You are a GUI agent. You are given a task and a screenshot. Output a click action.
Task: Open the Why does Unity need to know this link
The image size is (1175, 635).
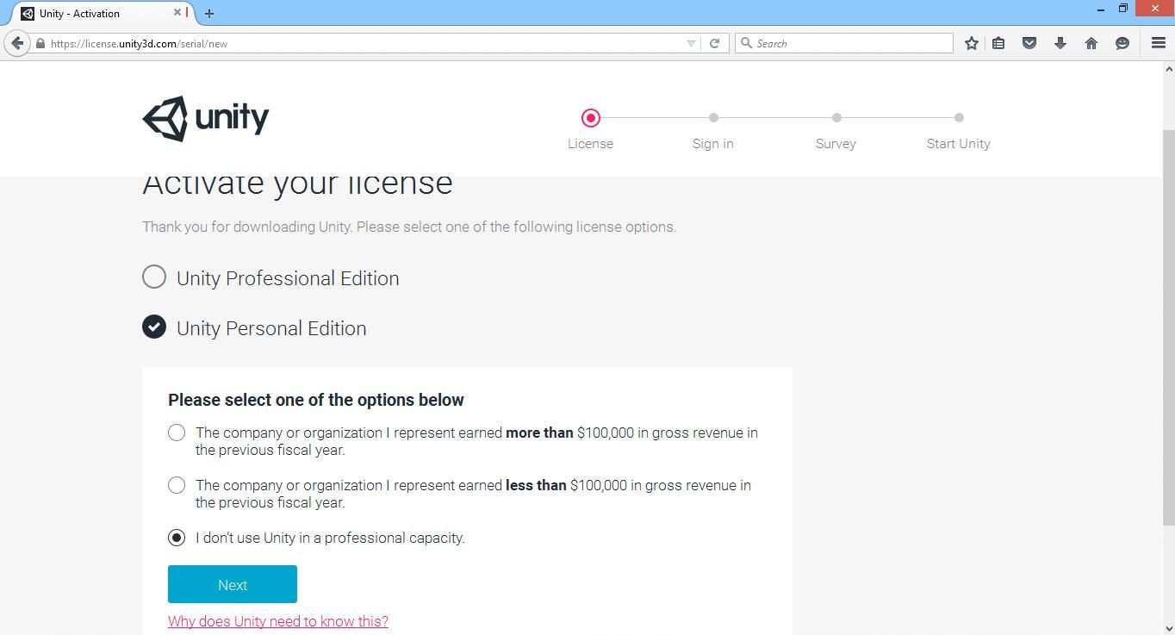277,620
